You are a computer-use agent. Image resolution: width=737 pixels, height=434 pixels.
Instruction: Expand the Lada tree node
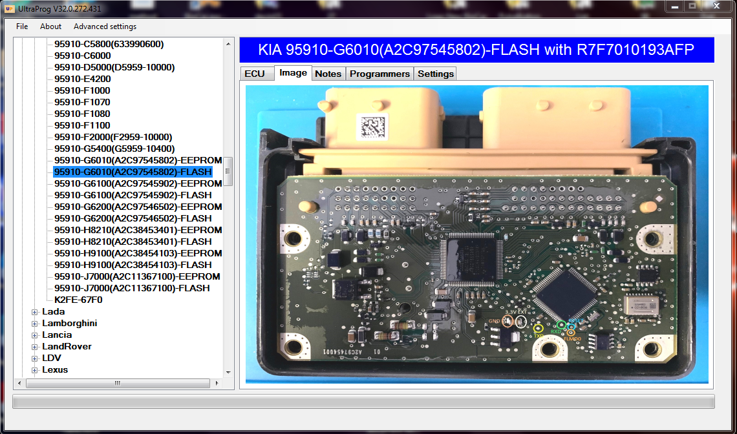[35, 312]
